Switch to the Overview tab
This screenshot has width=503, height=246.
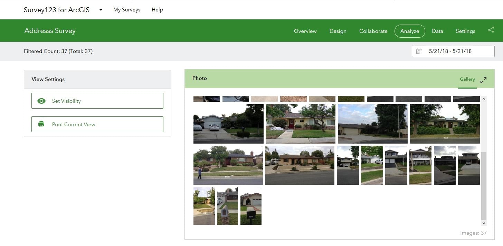pyautogui.click(x=305, y=31)
